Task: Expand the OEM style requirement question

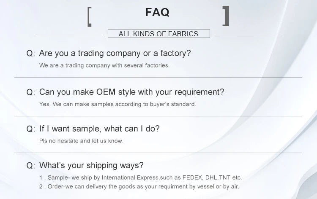Action: [x=131, y=92]
